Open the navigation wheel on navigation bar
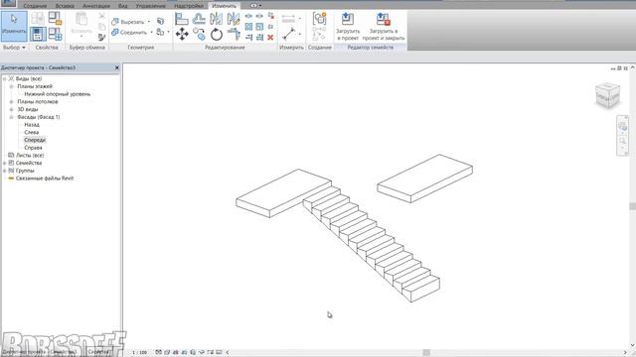The height and width of the screenshot is (357, 636). 623,127
